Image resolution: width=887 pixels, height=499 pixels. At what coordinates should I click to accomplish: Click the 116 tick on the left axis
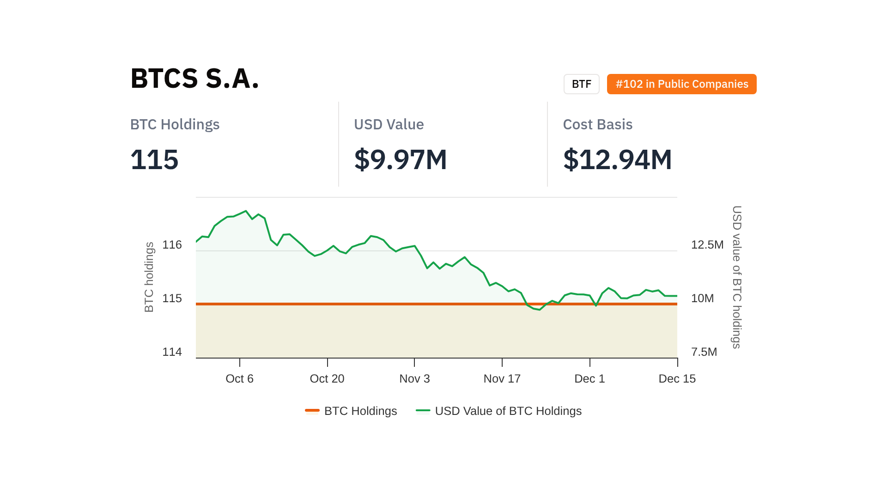tap(172, 244)
